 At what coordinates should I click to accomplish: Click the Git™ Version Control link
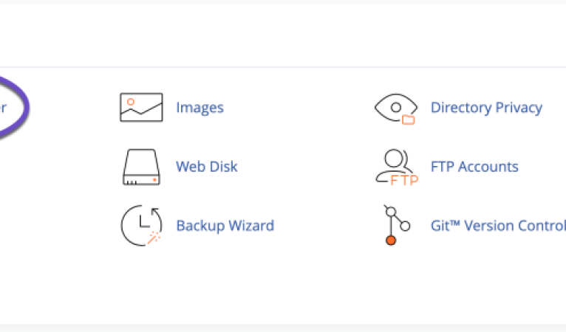click(x=498, y=226)
